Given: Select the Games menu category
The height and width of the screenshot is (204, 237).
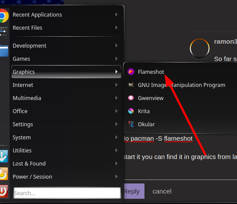Looking at the screenshot, I should (x=66, y=59).
